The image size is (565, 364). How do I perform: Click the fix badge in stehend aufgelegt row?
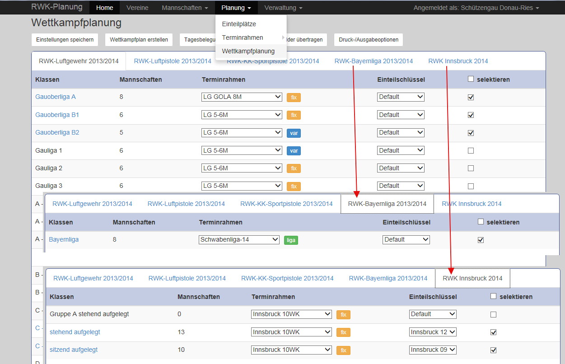[343, 332]
